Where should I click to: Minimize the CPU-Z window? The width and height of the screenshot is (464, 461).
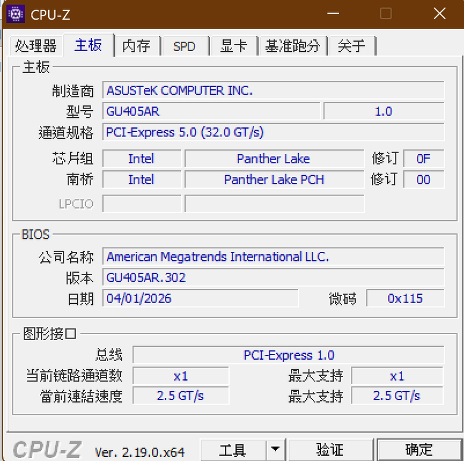pos(333,14)
